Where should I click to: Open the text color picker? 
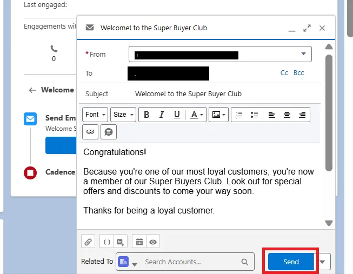click(196, 115)
